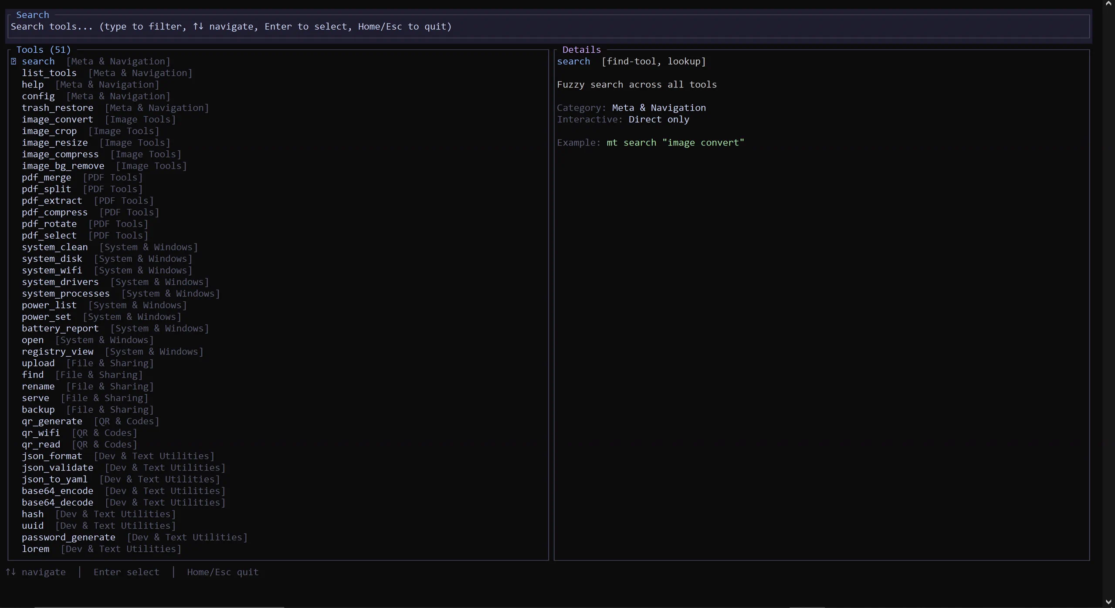Choose the pdf_select tool
The image size is (1115, 608).
[278, 236]
